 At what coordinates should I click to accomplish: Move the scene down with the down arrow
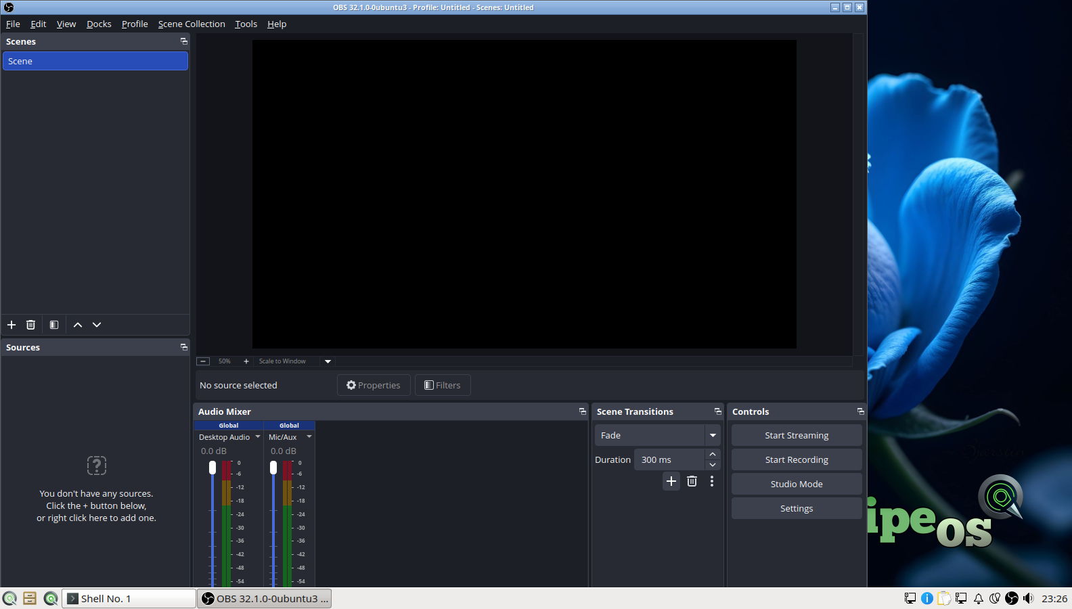click(x=97, y=325)
